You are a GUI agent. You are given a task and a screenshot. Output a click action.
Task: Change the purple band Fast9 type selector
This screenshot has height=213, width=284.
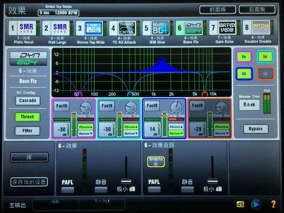(62, 106)
